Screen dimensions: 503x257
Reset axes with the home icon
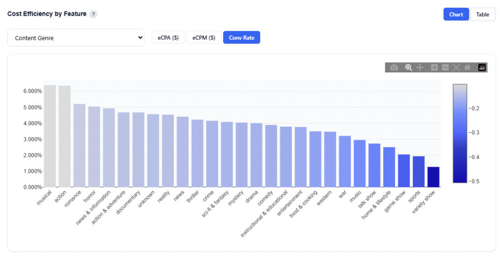coord(467,68)
